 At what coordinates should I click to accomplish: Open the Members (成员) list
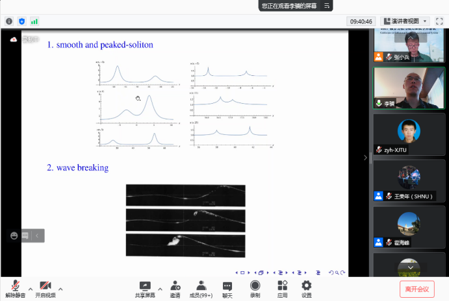(201, 288)
